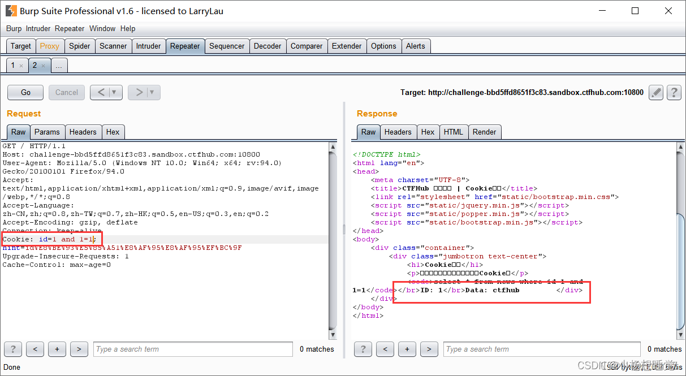Click the Host header line in request
This screenshot has width=686, height=376.
click(131, 154)
